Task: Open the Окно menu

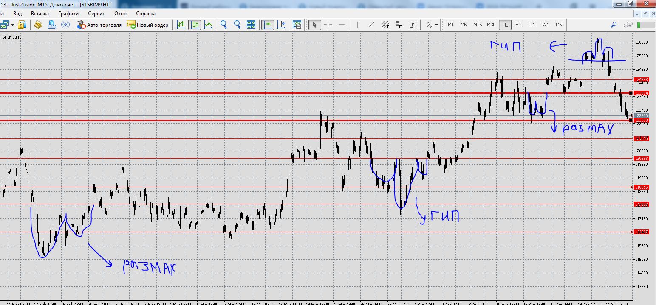Action: pos(121,14)
